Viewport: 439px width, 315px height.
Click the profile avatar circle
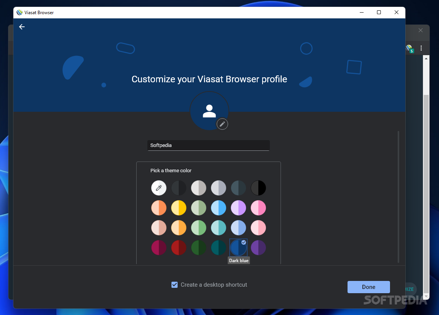point(209,111)
